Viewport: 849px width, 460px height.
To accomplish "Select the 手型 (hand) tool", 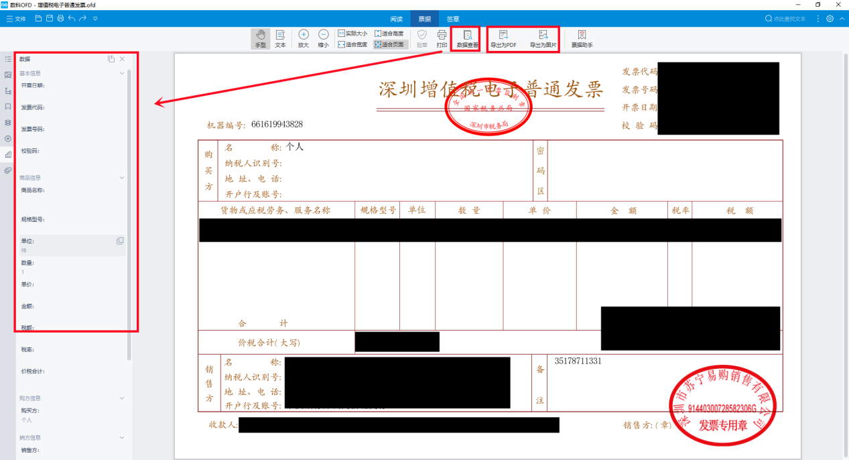I will [260, 38].
